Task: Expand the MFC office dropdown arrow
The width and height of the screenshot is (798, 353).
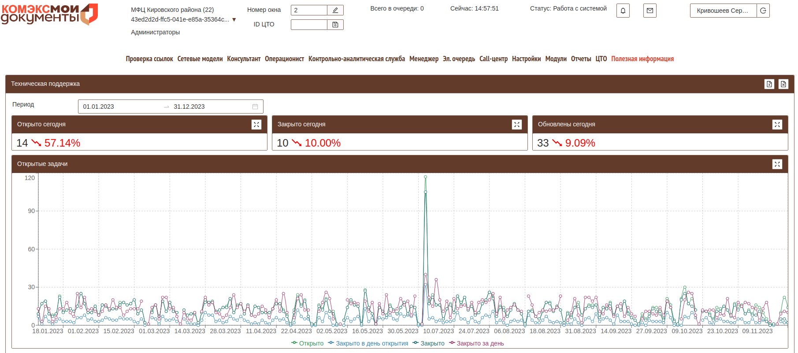Action: pos(234,20)
